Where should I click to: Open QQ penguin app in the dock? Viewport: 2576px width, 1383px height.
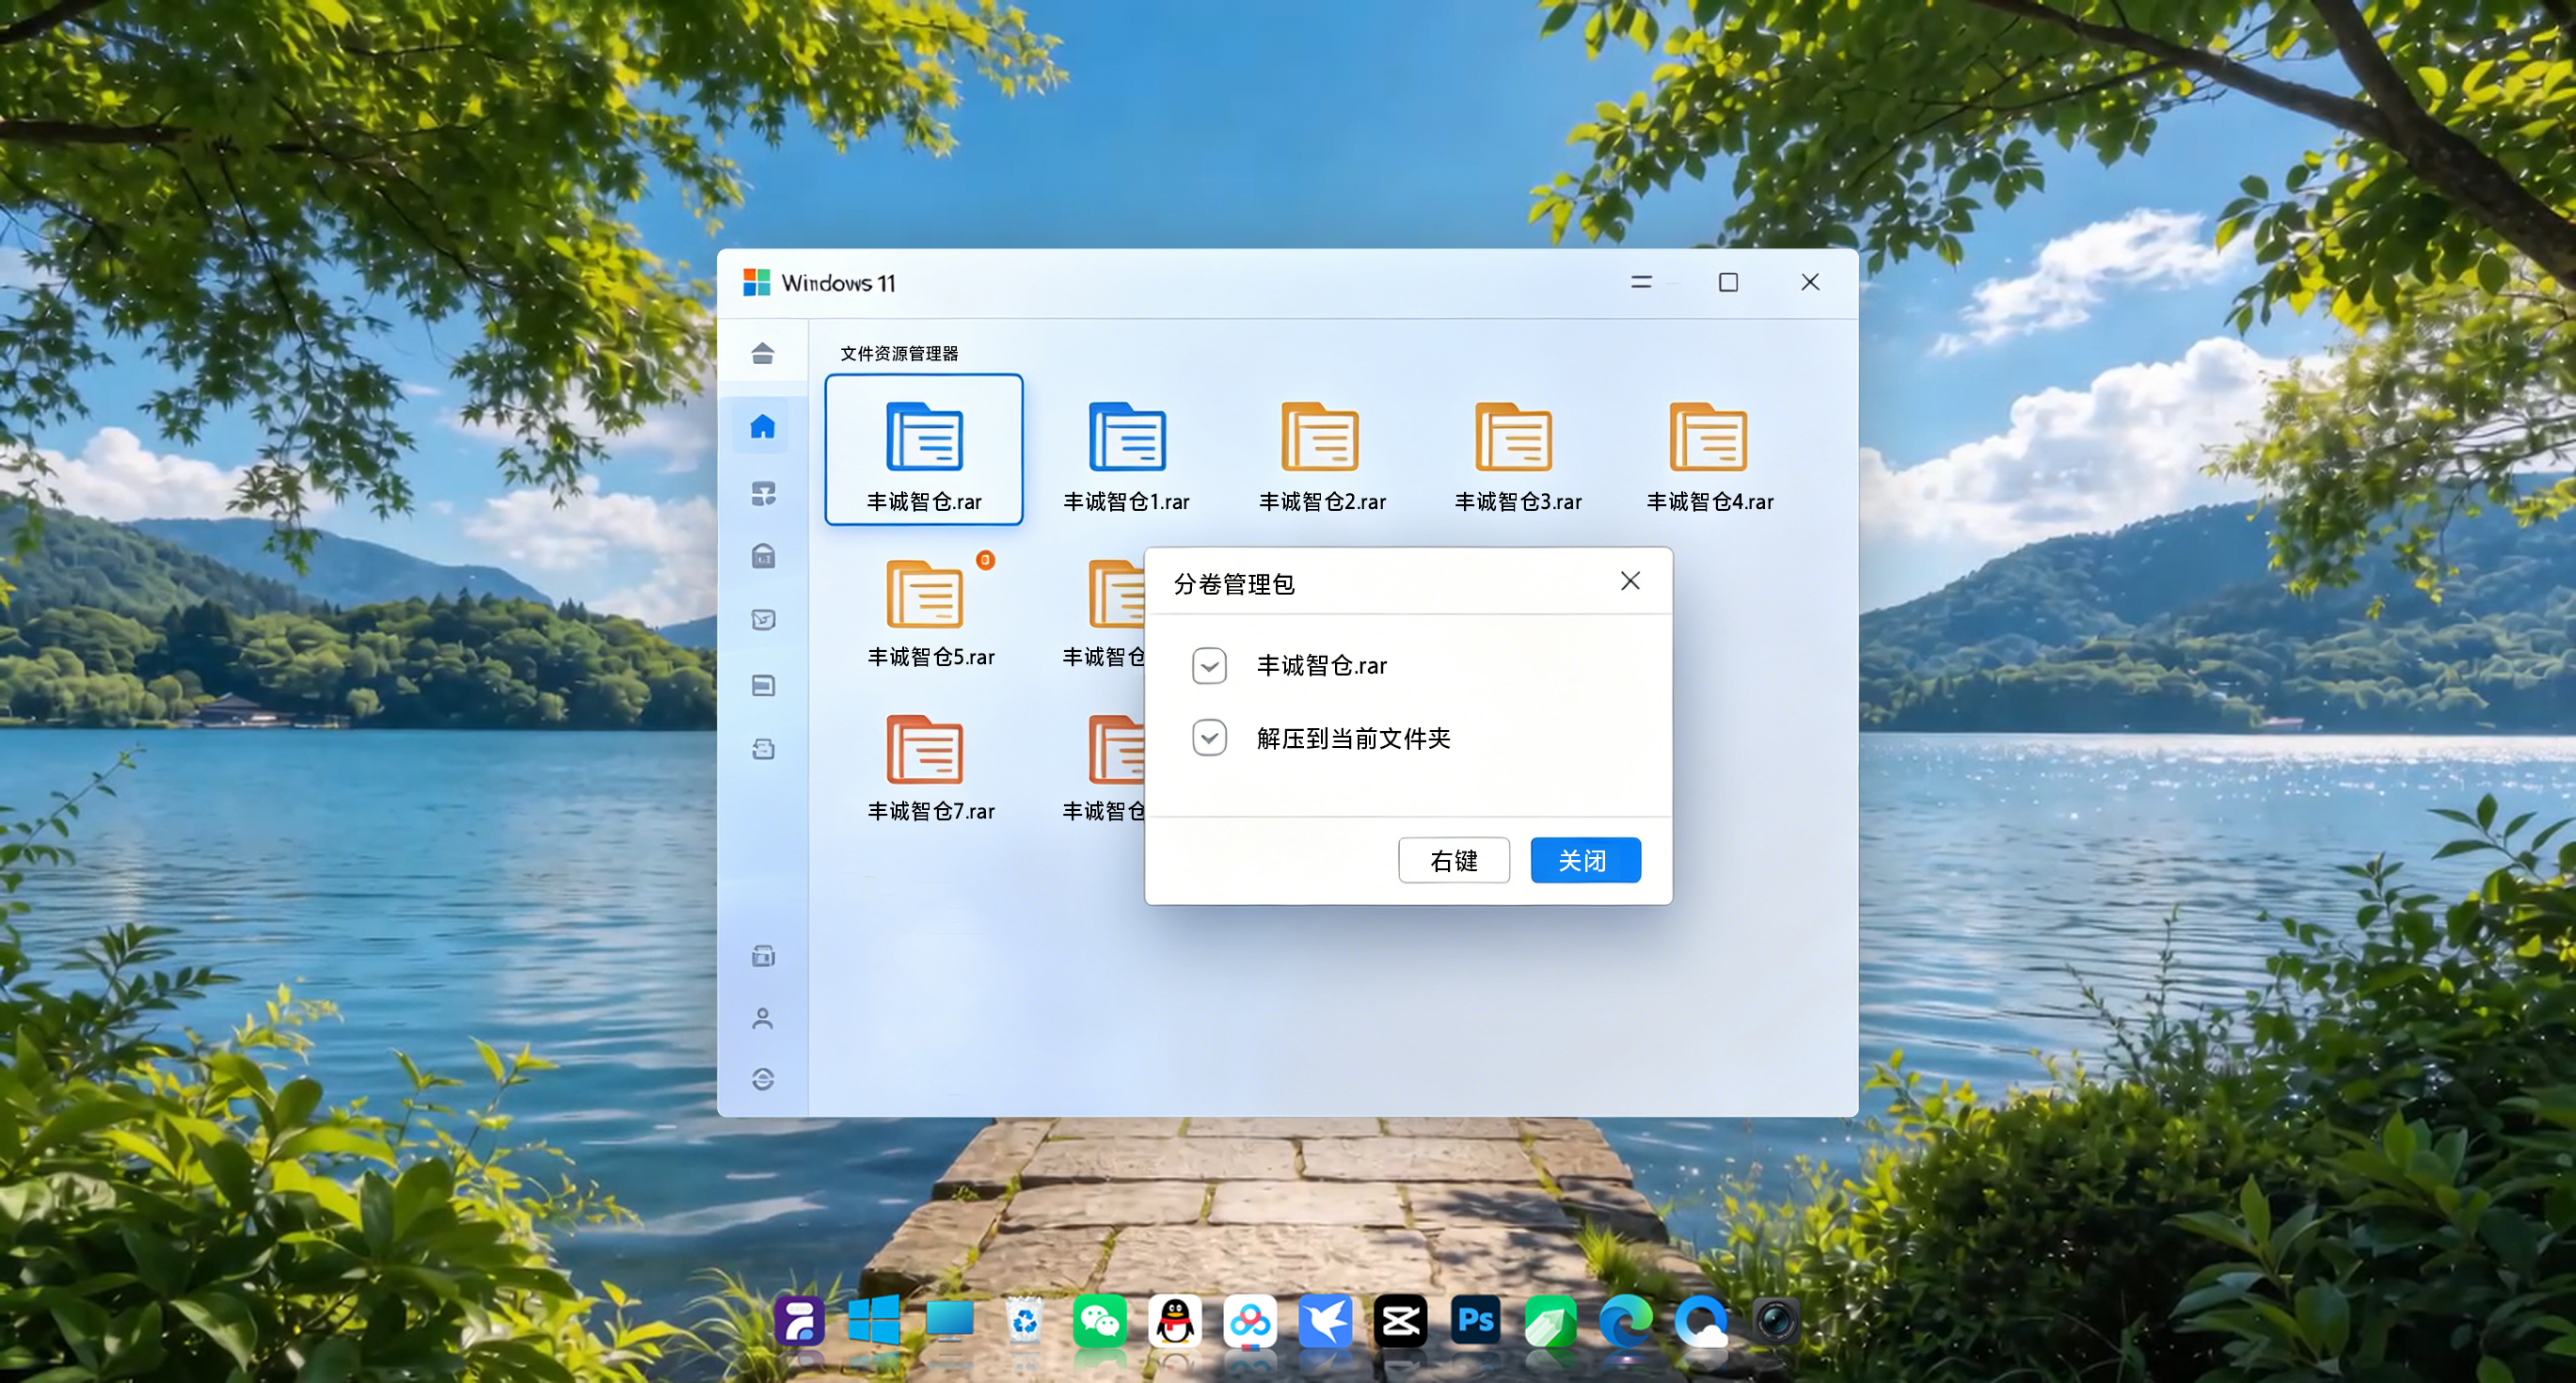(x=1174, y=1321)
